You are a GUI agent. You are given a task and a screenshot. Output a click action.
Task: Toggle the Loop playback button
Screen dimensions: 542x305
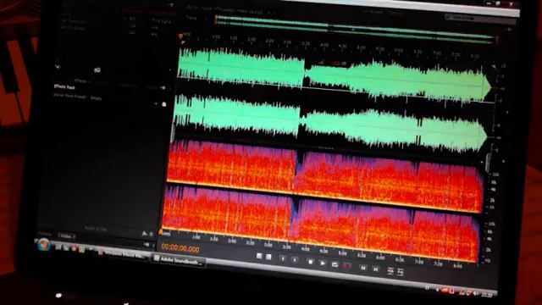(335, 264)
